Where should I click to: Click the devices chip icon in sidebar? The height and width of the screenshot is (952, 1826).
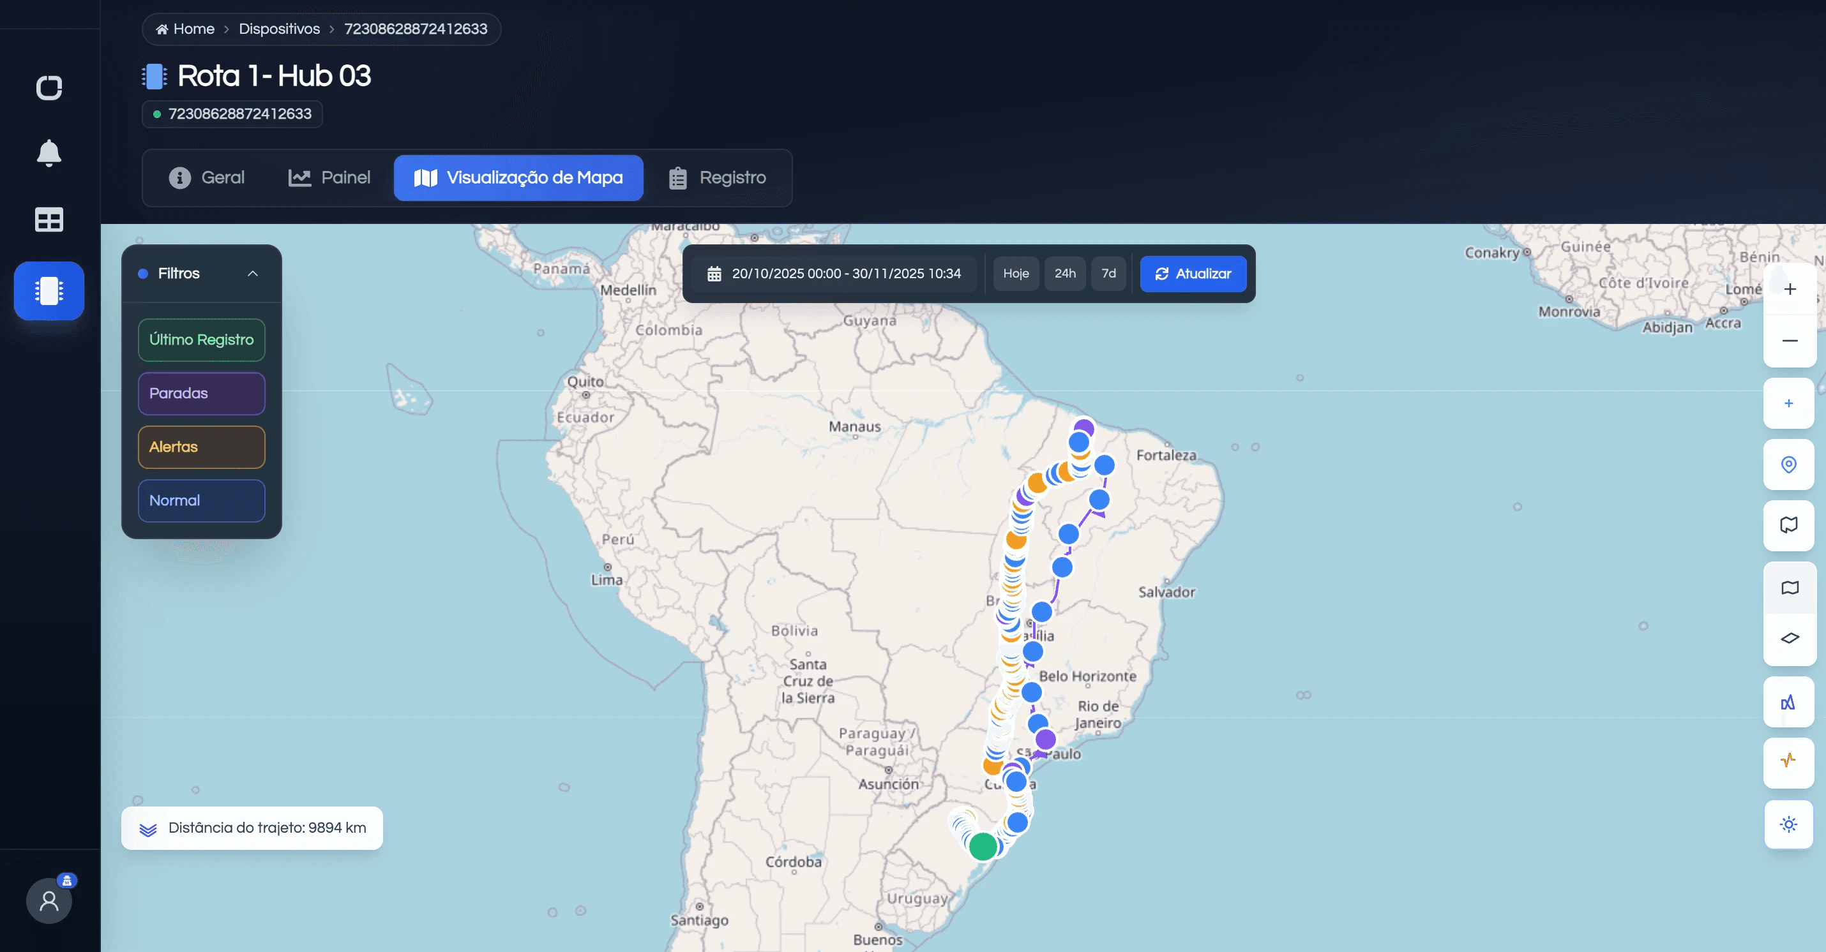[x=49, y=290]
